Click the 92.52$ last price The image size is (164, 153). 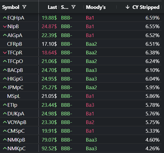click(49, 148)
